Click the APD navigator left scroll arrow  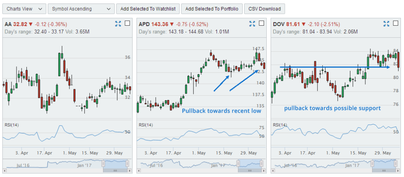(x=139, y=171)
